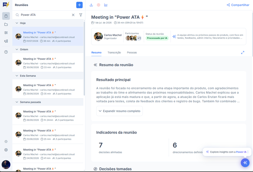253x172 pixels.
Task: Open the 25/06/2026 meeting entry
Action: (x=48, y=135)
